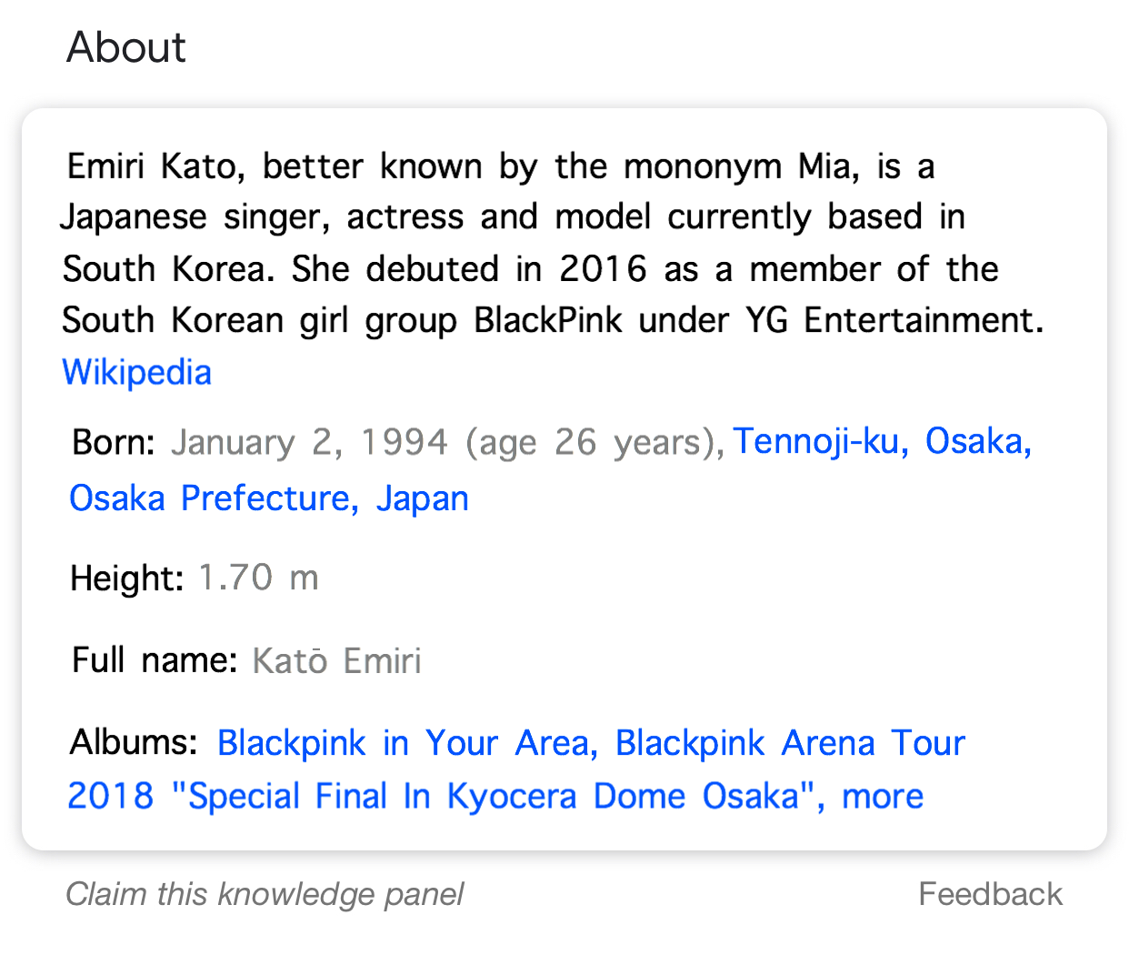Claim this knowledge panel
The width and height of the screenshot is (1129, 955).
pyautogui.click(x=265, y=894)
